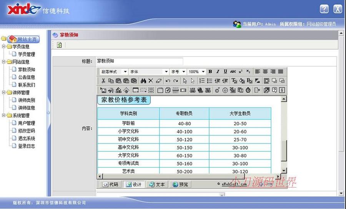Open 讲师信息 in the sidebar
The height and width of the screenshot is (209, 346).
[27, 108]
